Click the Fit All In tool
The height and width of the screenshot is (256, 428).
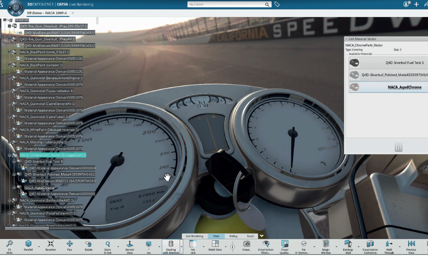pyautogui.click(x=9, y=247)
